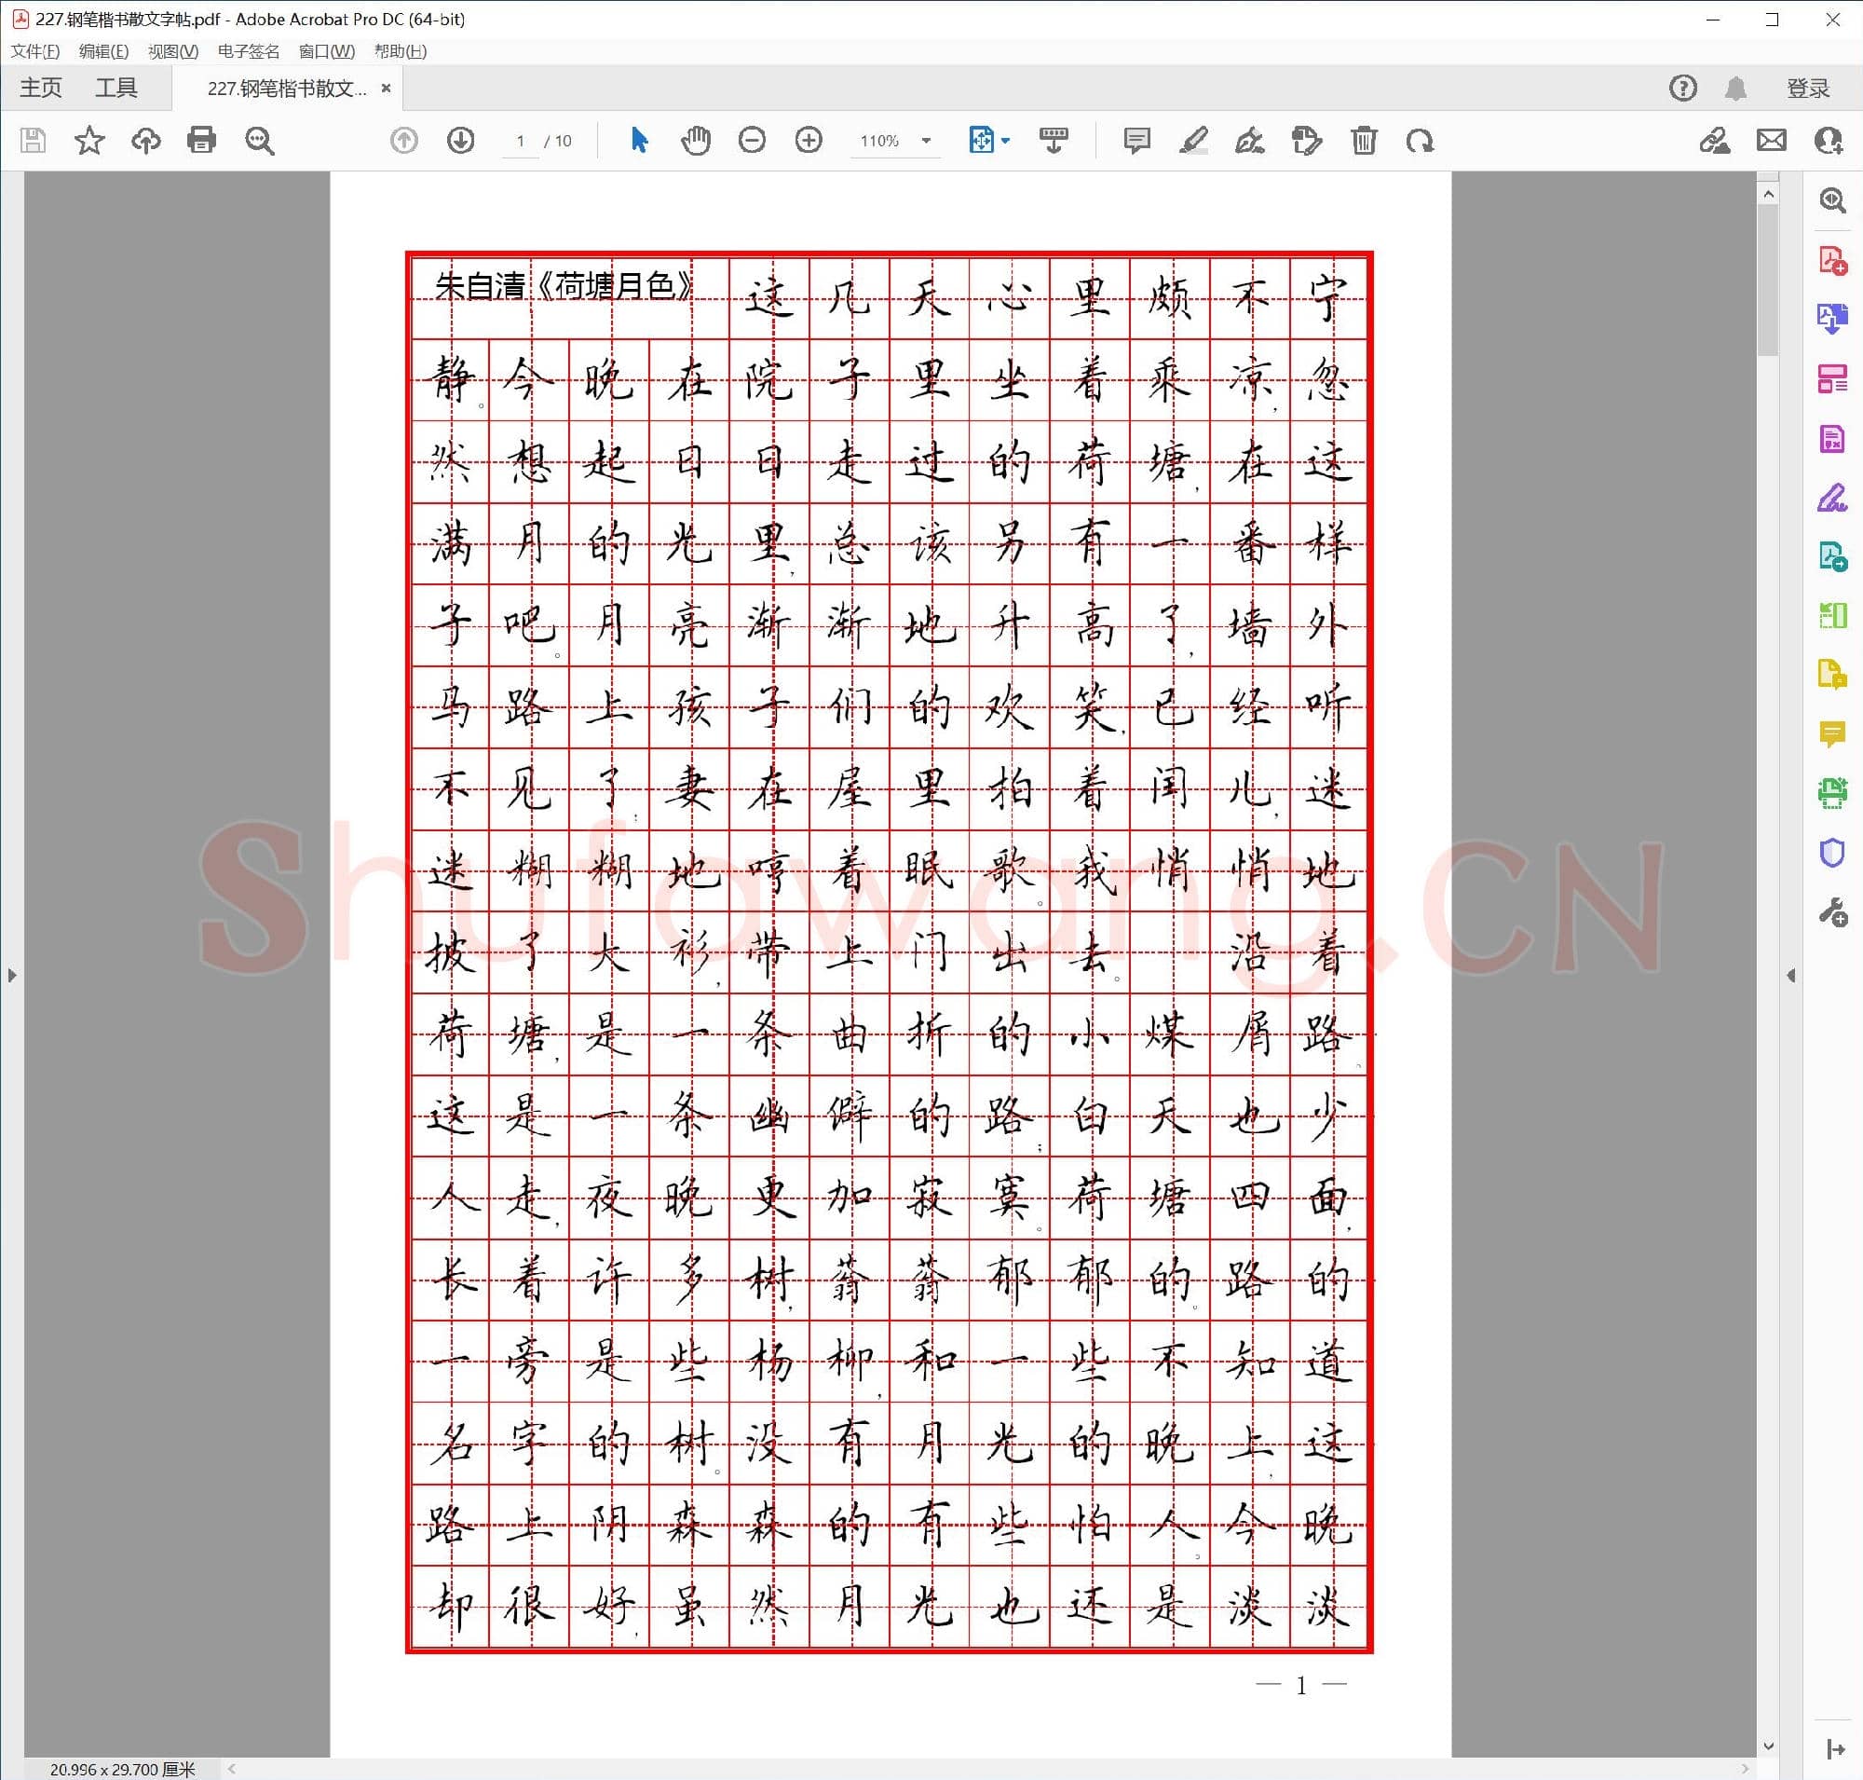Zoom out using the minus icon
Viewport: 1863px width, 1780px height.
pyautogui.click(x=752, y=141)
